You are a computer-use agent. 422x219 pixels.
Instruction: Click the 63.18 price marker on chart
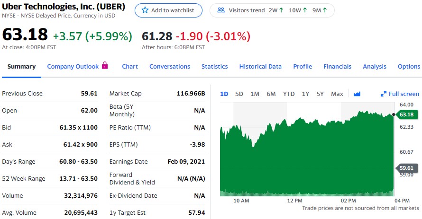[x=407, y=114]
